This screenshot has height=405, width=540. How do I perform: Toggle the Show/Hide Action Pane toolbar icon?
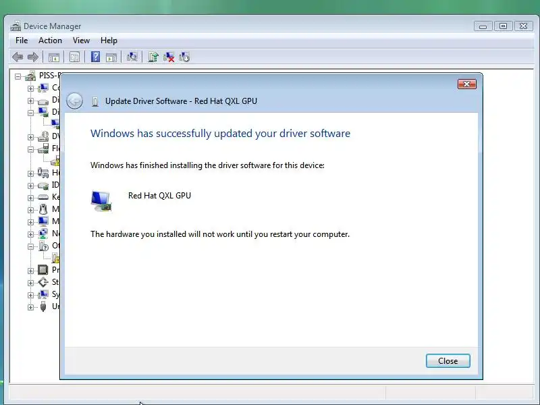coord(111,57)
